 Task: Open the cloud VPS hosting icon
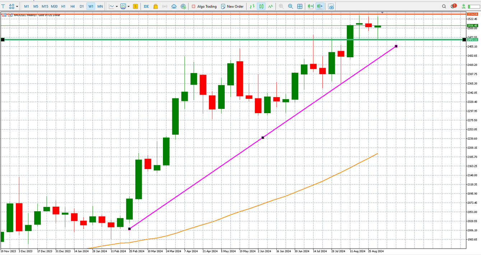pos(174,6)
